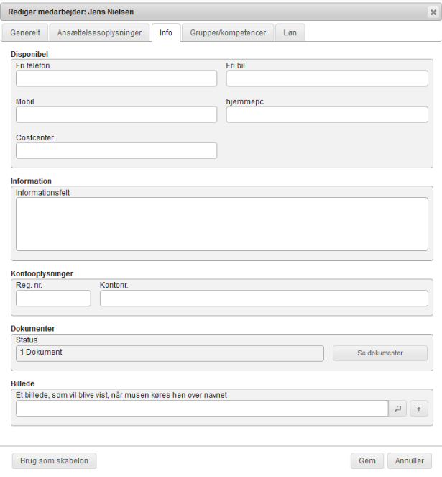Switch to the Generelt tab
The image size is (442, 477).
(x=25, y=33)
